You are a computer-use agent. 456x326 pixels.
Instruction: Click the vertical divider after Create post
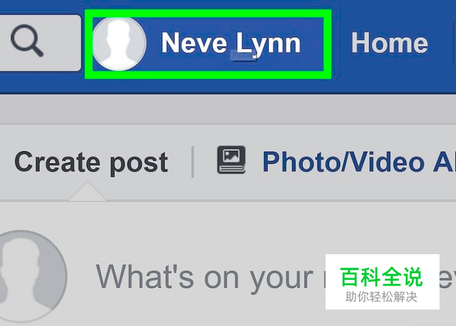point(192,162)
